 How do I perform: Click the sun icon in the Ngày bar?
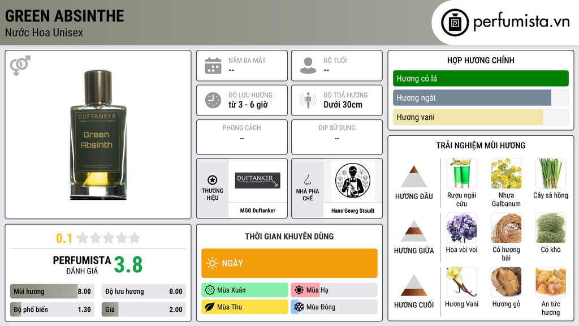coord(213,263)
